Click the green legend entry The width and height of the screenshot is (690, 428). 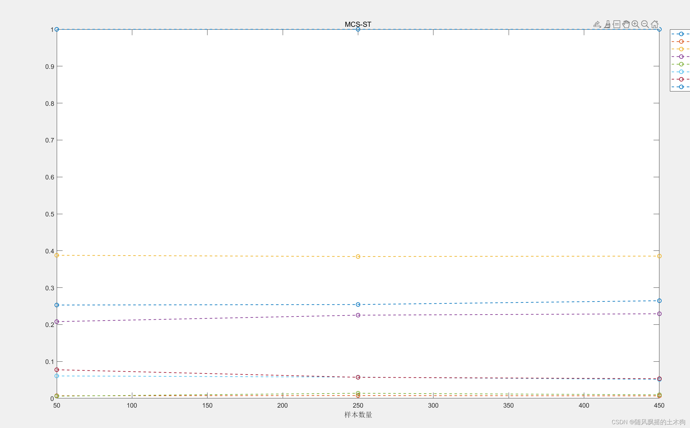pyautogui.click(x=681, y=64)
